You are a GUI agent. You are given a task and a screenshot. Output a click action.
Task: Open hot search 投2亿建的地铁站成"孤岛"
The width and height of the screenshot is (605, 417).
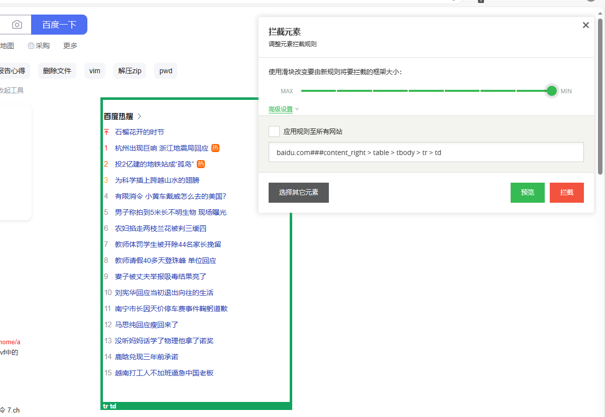click(154, 164)
